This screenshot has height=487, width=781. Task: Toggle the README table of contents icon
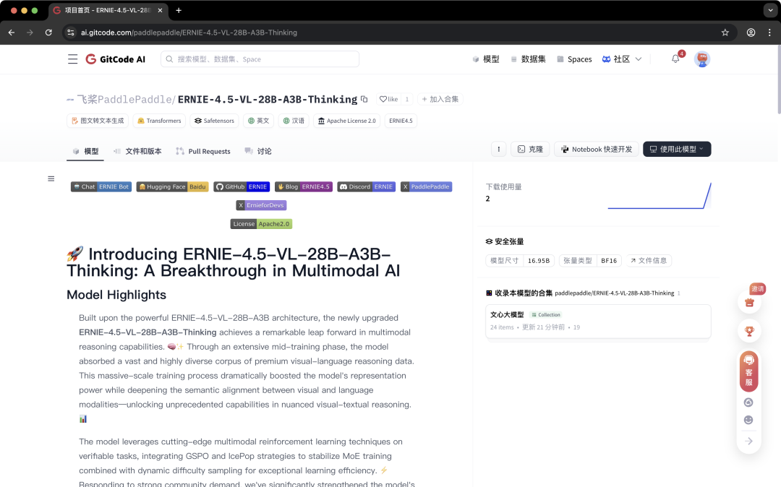51,178
